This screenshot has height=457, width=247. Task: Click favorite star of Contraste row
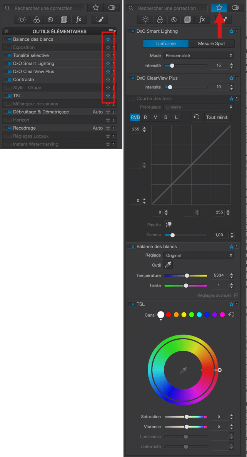click(x=108, y=80)
